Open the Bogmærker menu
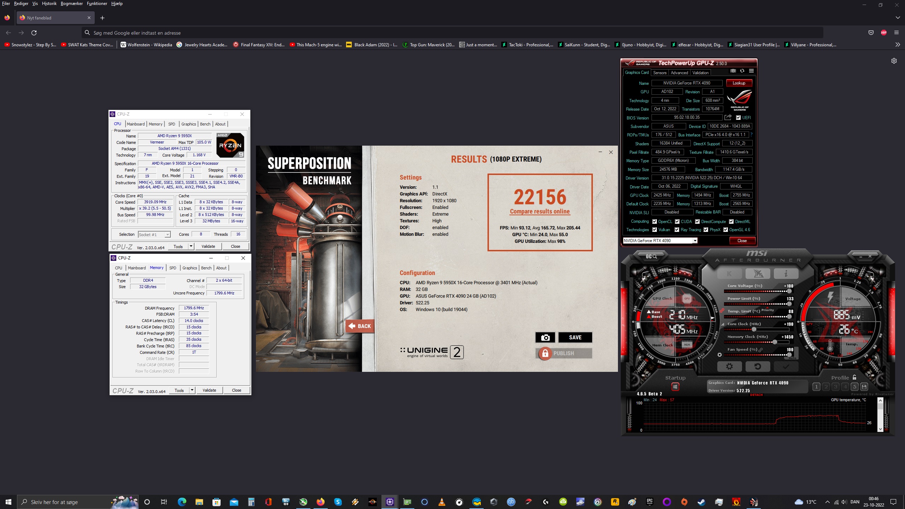This screenshot has width=905, height=509. point(71,4)
